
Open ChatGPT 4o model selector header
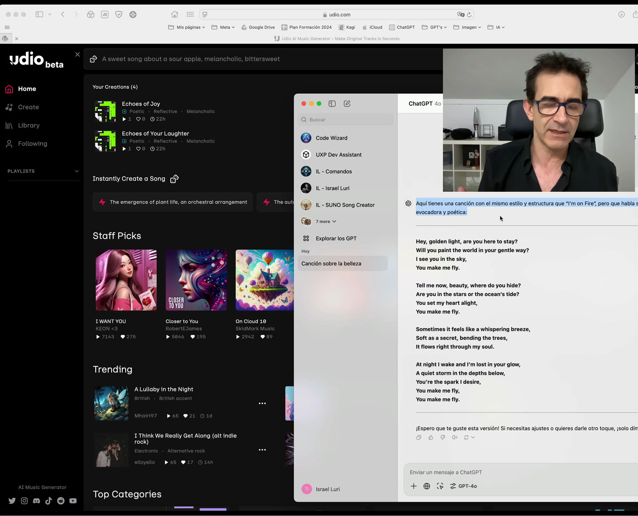[424, 104]
